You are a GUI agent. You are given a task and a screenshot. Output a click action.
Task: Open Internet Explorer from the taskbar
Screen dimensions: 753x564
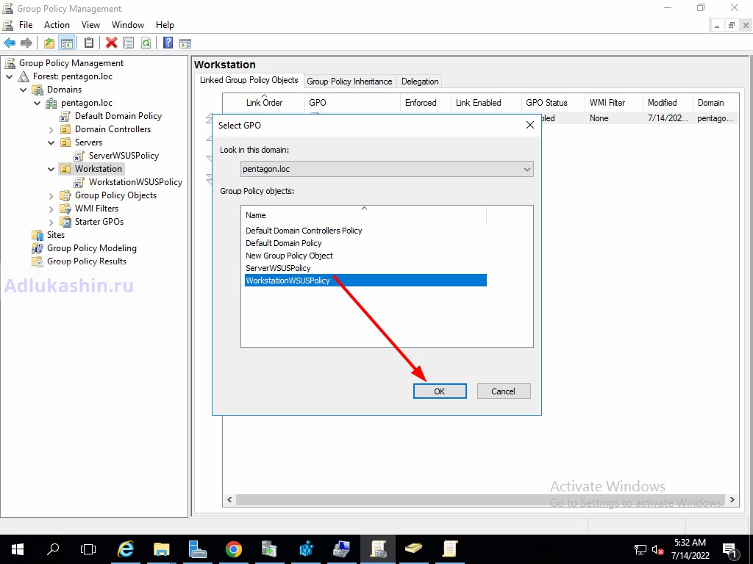[x=126, y=549]
